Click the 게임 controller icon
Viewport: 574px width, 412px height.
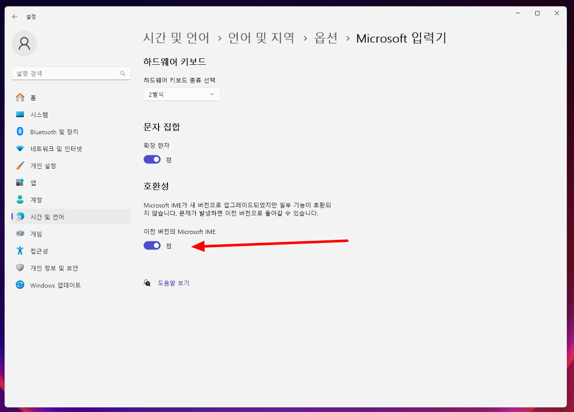(x=20, y=234)
